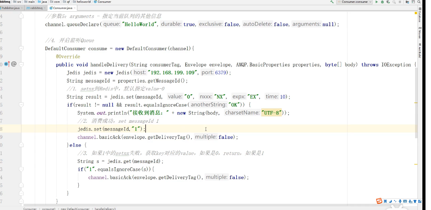Click the Stop process square icon
The image size is (431, 210).
pyautogui.click(x=401, y=2)
